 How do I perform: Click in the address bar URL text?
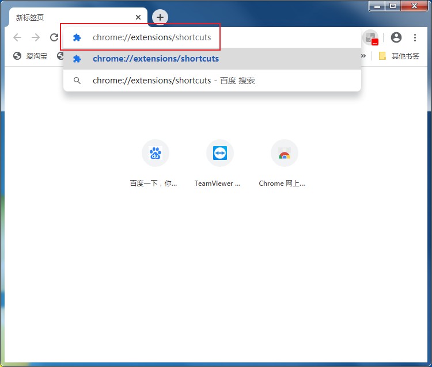click(151, 37)
